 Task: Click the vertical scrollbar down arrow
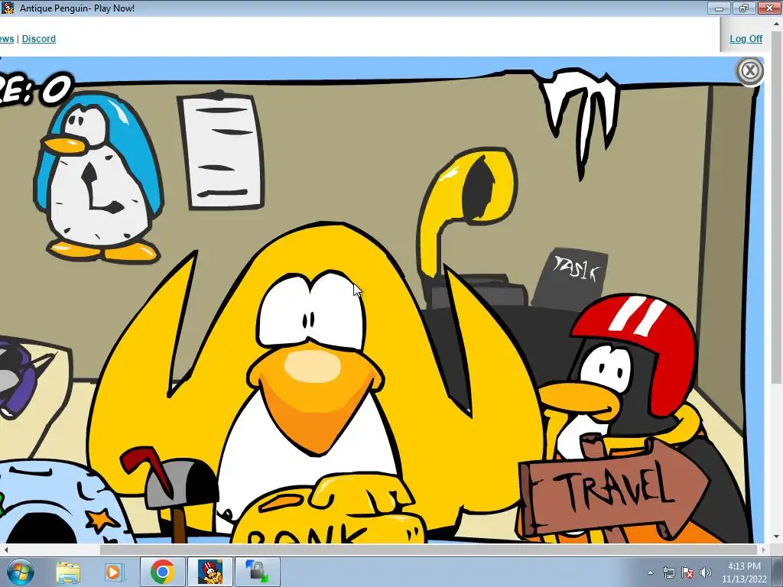click(777, 537)
